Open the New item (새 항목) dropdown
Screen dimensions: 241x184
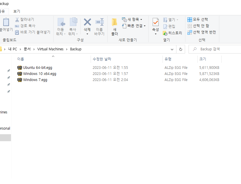132,19
